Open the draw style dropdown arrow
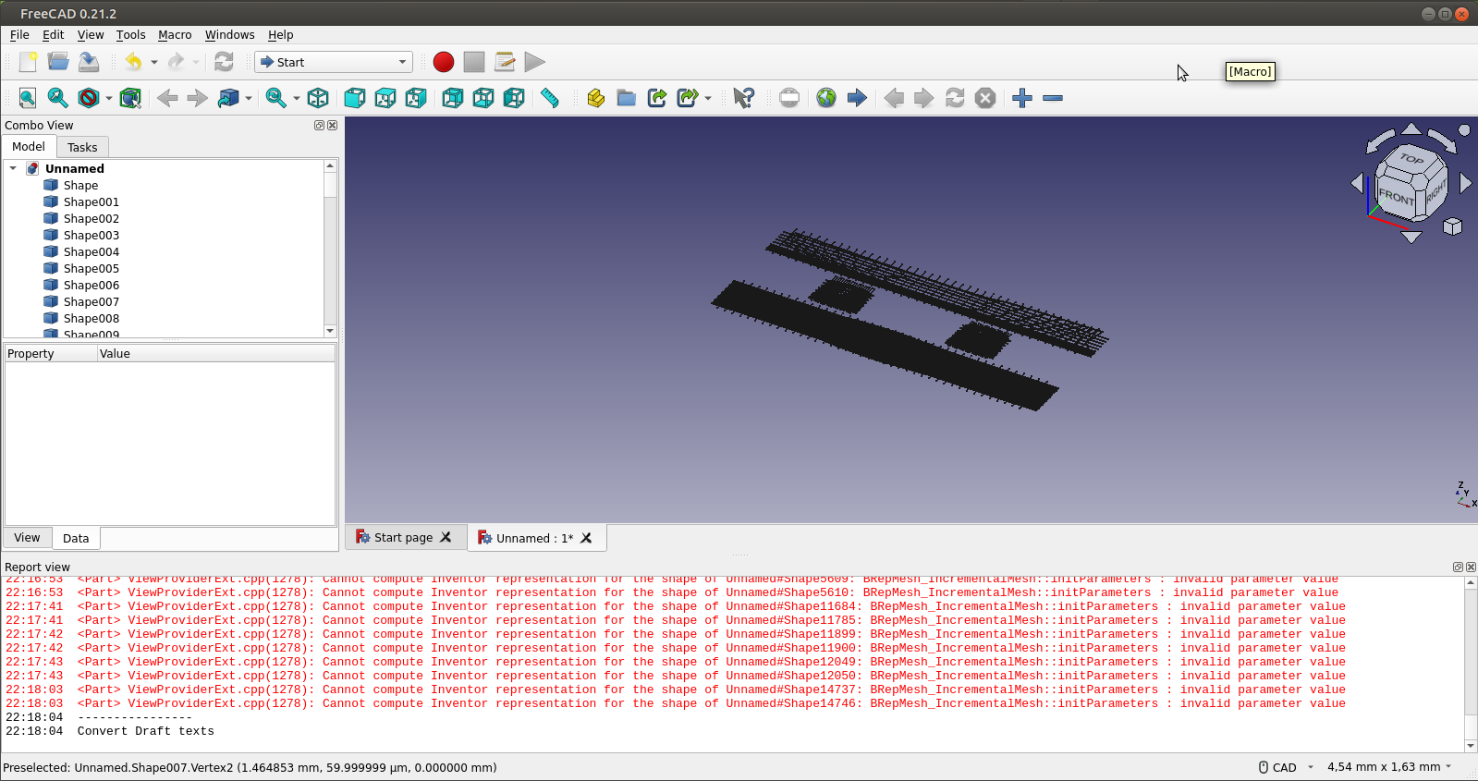 click(109, 98)
